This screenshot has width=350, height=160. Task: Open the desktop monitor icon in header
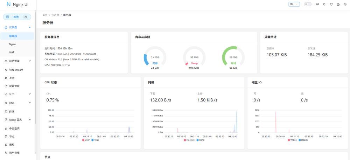click(317, 4)
